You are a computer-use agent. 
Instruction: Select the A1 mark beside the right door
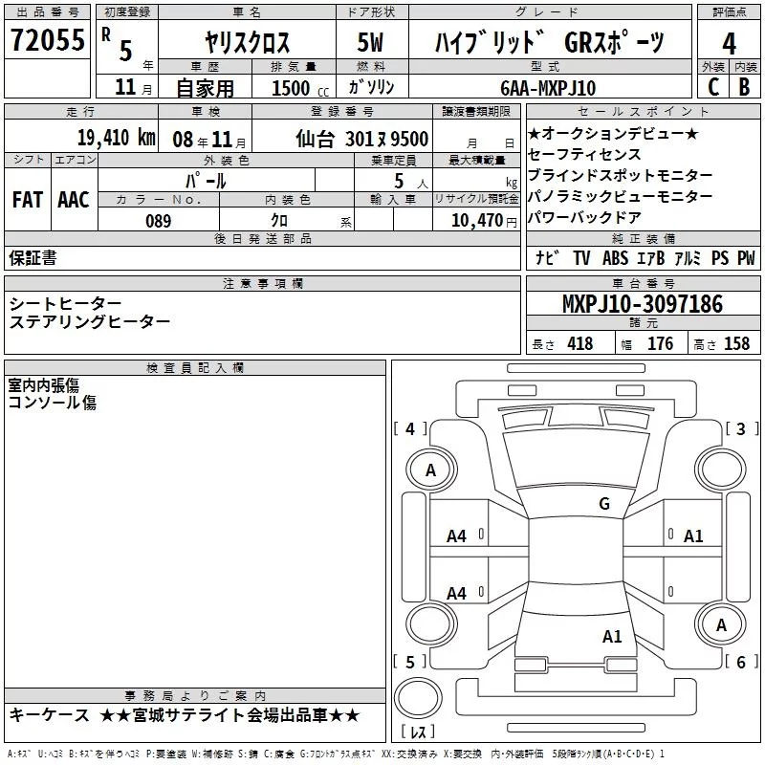[693, 536]
